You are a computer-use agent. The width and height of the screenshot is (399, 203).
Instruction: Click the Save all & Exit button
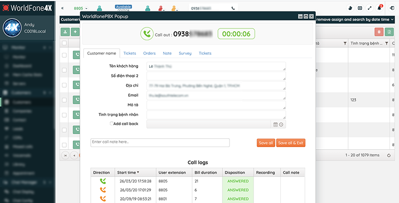point(291,143)
